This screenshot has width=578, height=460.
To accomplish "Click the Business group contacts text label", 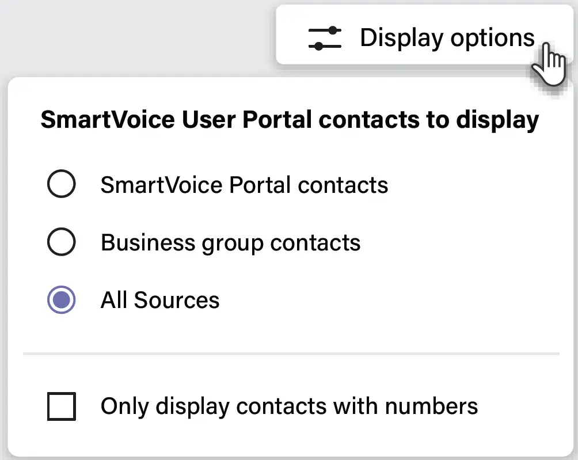I will [230, 242].
